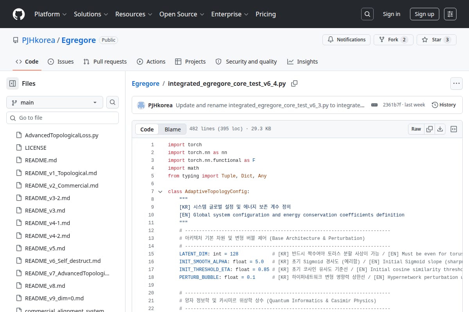The width and height of the screenshot is (469, 312).
Task: Open README_v1_Topological.md file
Action: (x=61, y=173)
